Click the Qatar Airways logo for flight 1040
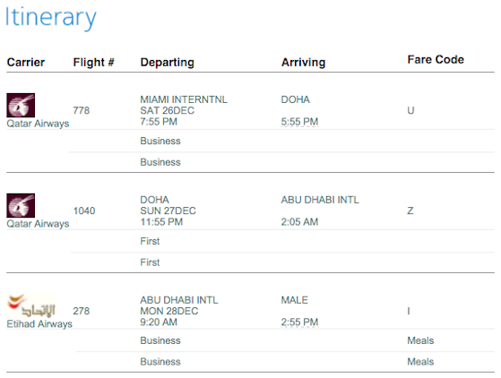The image size is (501, 378). (21, 205)
